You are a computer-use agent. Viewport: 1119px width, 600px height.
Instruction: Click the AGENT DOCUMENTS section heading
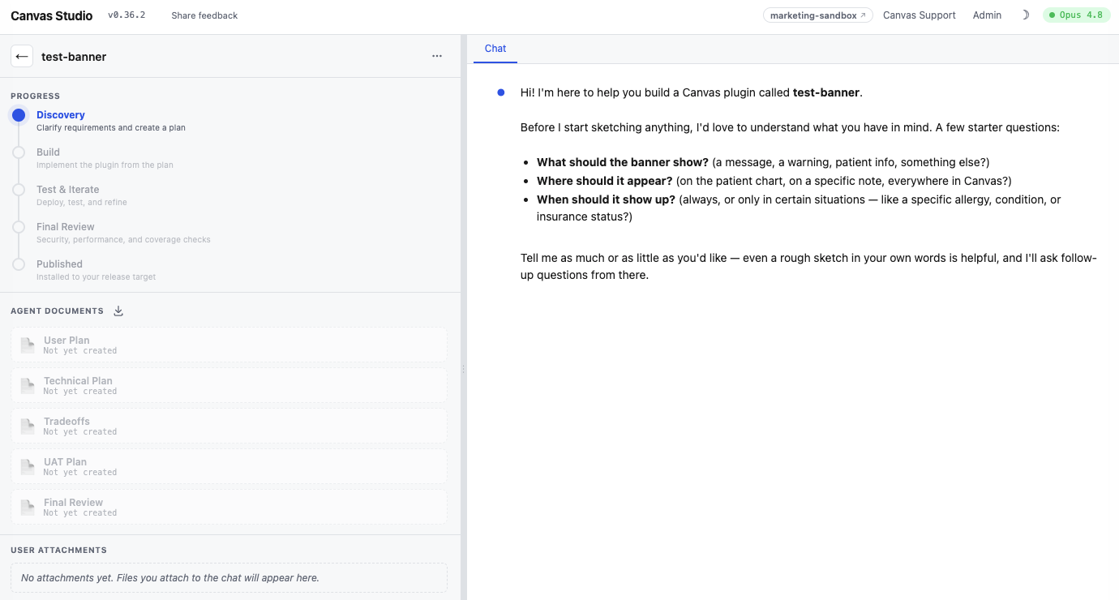point(58,311)
